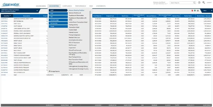Open the Interest Income report

coord(73,32)
